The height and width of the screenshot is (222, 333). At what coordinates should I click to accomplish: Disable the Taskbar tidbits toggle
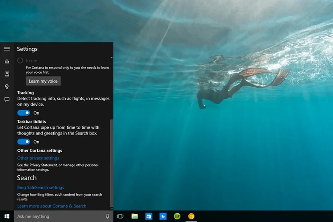[23, 142]
